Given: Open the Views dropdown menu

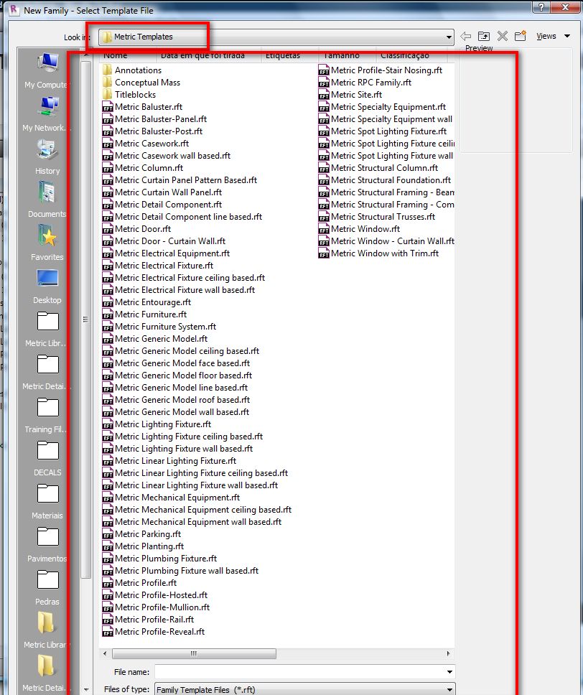Looking at the screenshot, I should 552,37.
